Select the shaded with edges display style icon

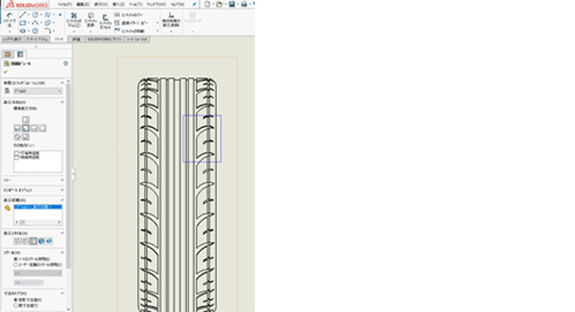click(42, 241)
